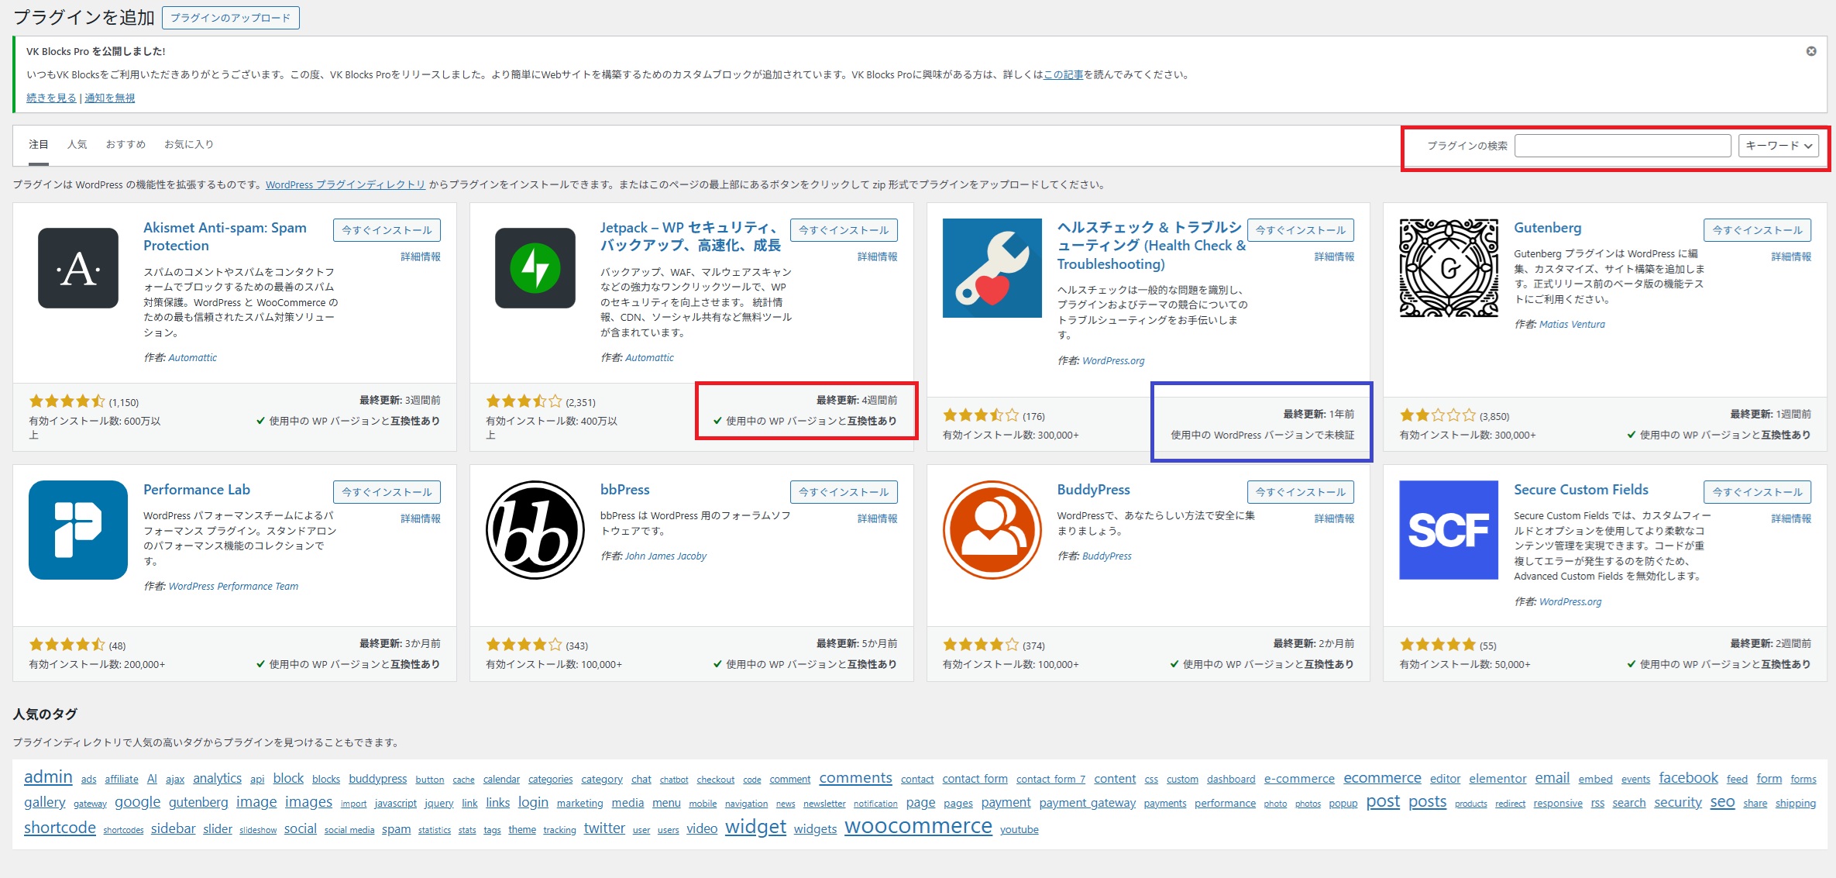Install Gutenberg with 今すぐインストール
This screenshot has width=1836, height=878.
tap(1757, 230)
